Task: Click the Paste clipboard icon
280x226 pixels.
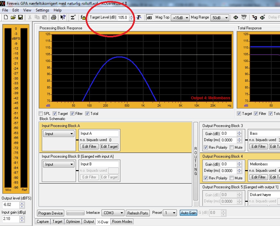Action: [44, 17]
